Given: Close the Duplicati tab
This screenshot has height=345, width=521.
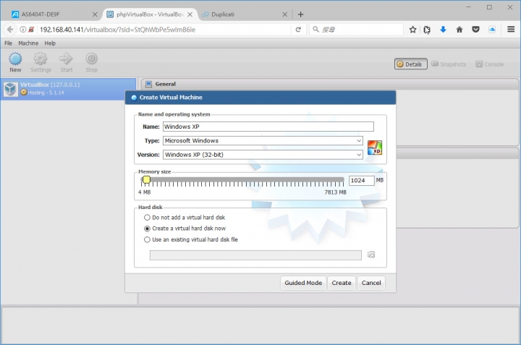Looking at the screenshot, I should [x=285, y=14].
